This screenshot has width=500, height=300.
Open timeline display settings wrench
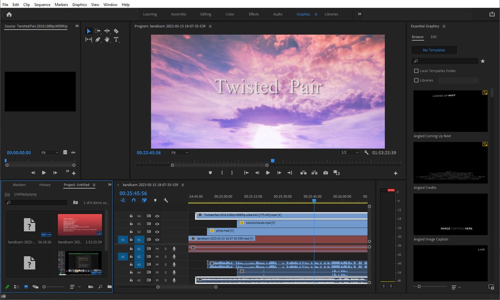tap(165, 200)
